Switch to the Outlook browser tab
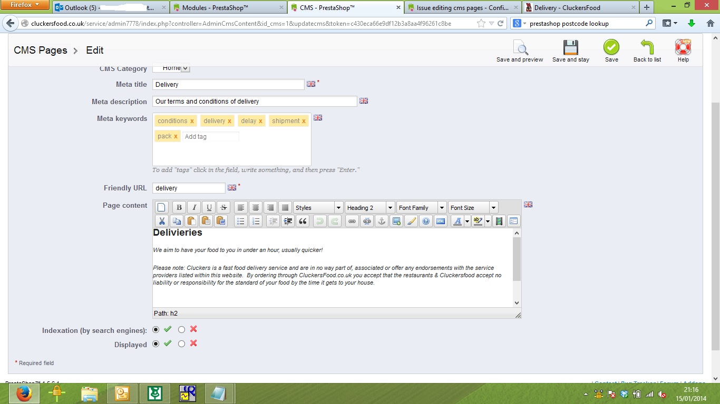This screenshot has height=404, width=720. click(x=111, y=7)
